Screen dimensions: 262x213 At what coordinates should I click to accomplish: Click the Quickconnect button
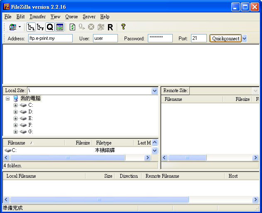pyautogui.click(x=225, y=39)
